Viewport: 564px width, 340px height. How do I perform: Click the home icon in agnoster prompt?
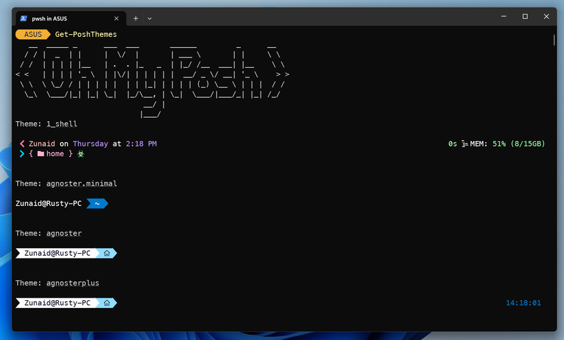107,253
